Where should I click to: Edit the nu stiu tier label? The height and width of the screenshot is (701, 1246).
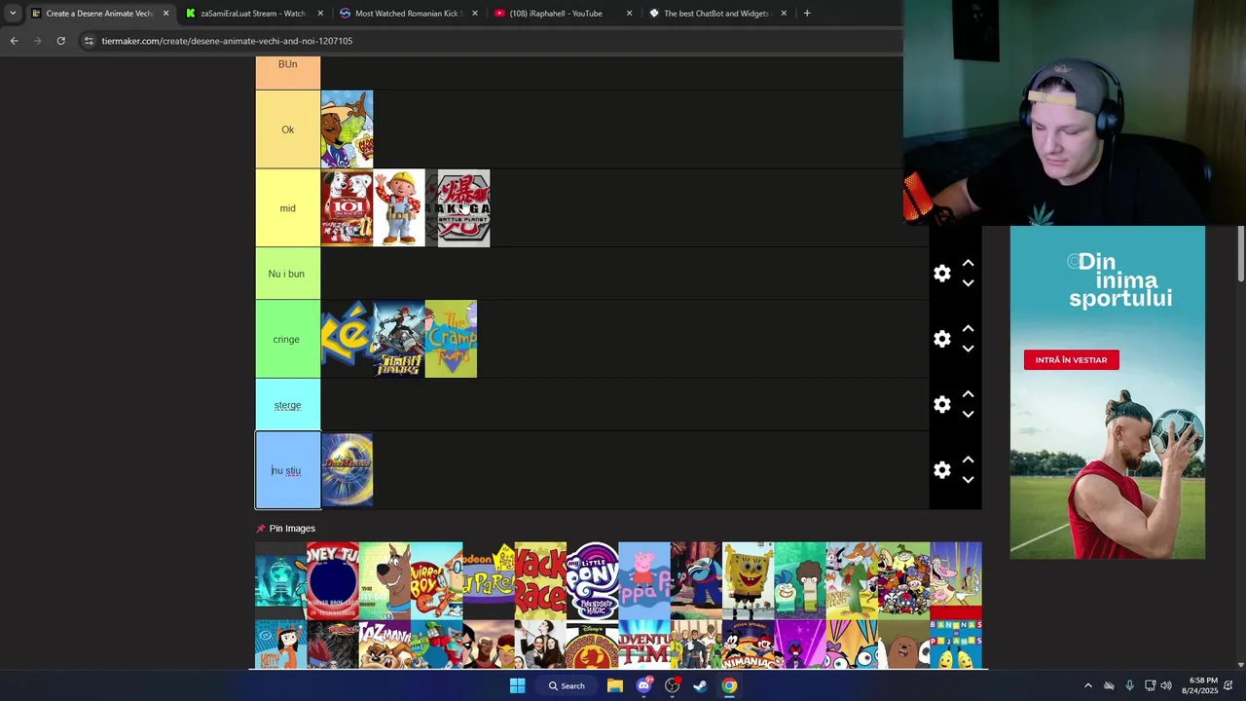(x=287, y=470)
